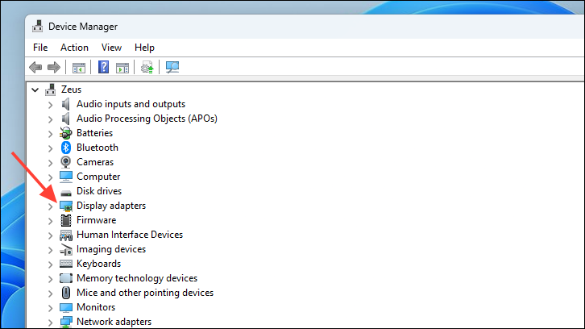Viewport: 585px width, 329px height.
Task: Select Audio inputs and outputs label
Action: point(131,104)
